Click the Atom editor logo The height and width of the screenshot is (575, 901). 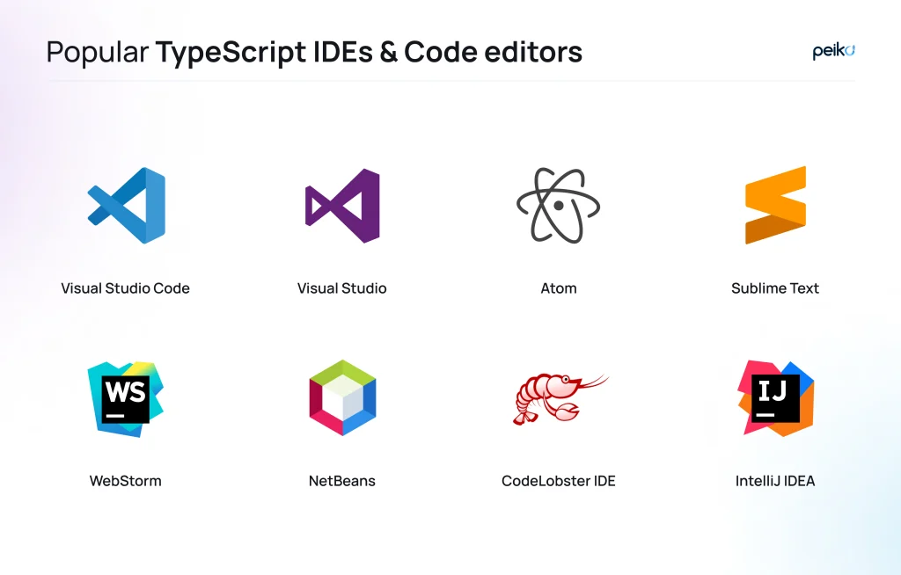coord(558,205)
